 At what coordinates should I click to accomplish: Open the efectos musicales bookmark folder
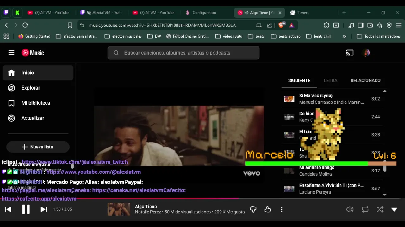point(123,36)
